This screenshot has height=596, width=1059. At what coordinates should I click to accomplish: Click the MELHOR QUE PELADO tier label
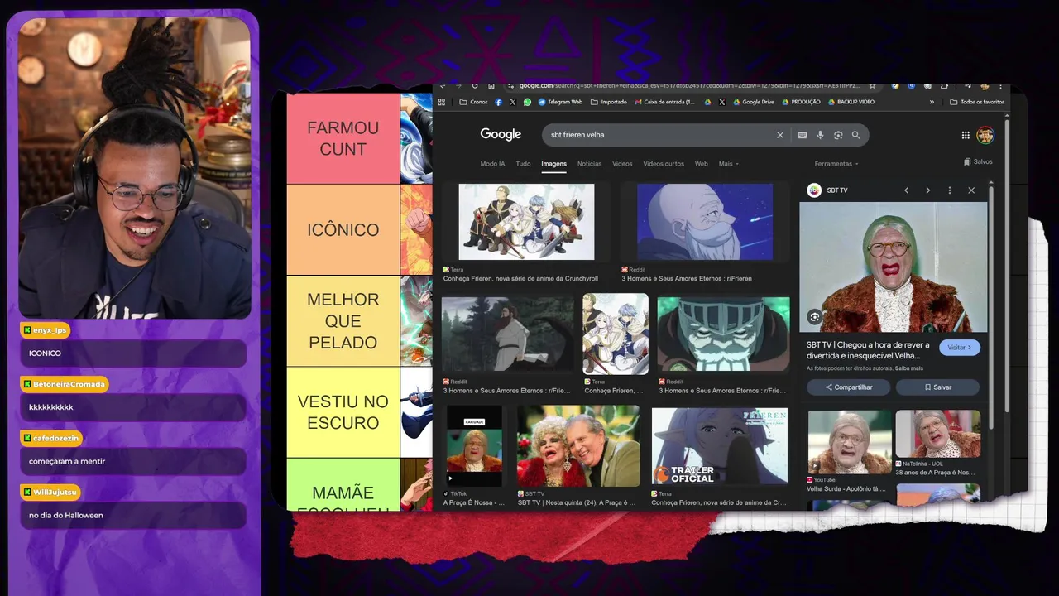pyautogui.click(x=343, y=321)
